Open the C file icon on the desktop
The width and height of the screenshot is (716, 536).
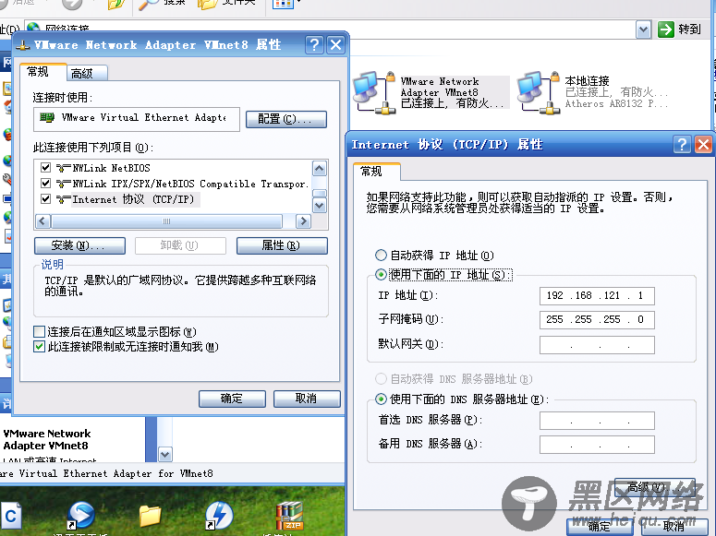10,518
